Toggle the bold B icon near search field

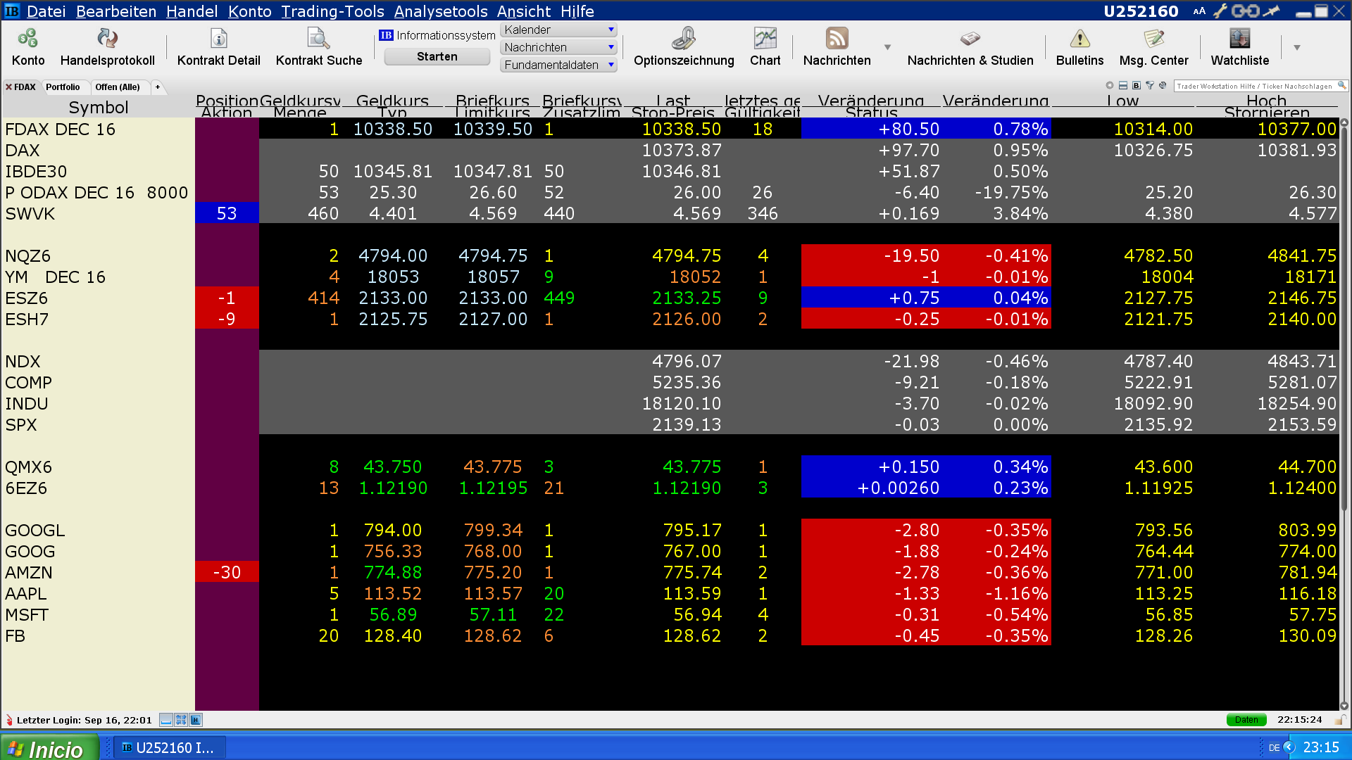pos(1136,86)
